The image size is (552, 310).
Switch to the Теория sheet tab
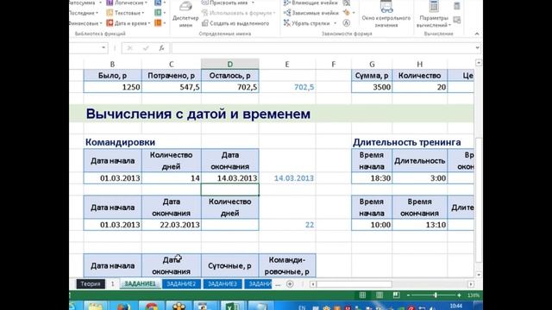pyautogui.click(x=91, y=284)
